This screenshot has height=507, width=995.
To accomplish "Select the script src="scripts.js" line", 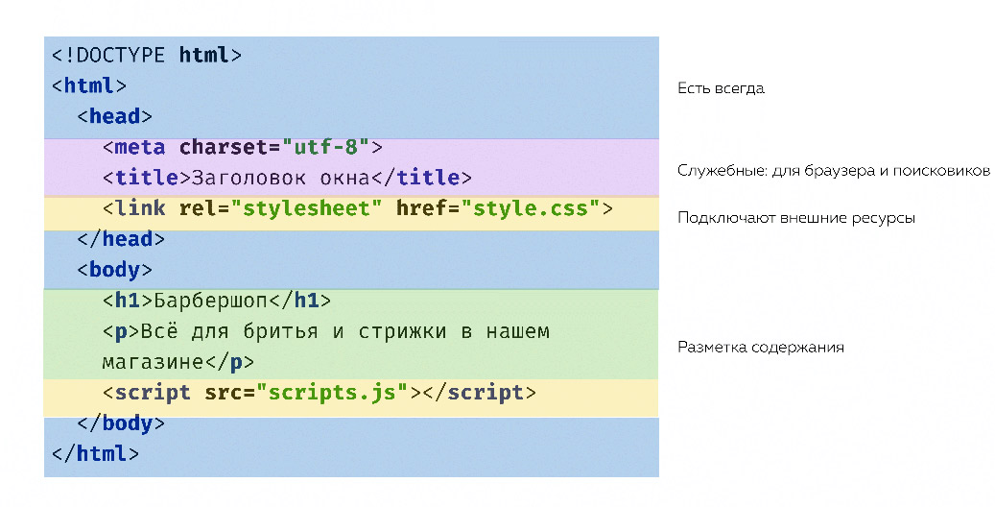I will click(320, 393).
